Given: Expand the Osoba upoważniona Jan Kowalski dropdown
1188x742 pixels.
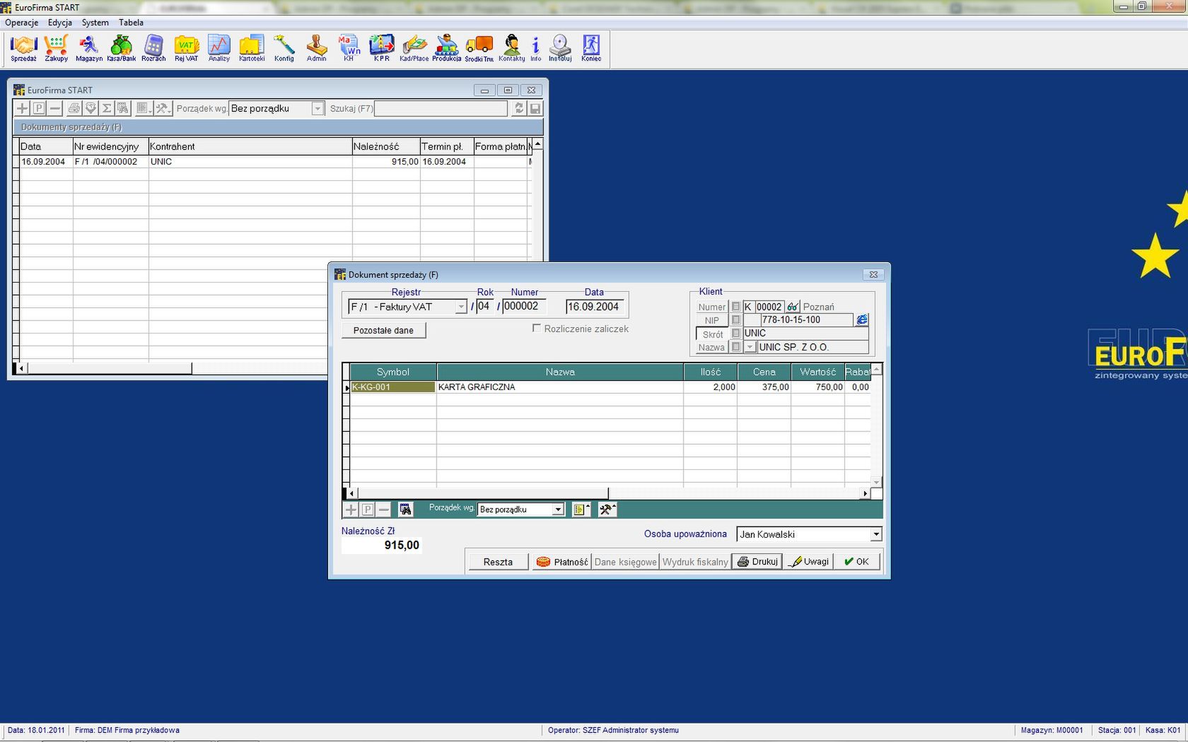Looking at the screenshot, I should click(875, 534).
